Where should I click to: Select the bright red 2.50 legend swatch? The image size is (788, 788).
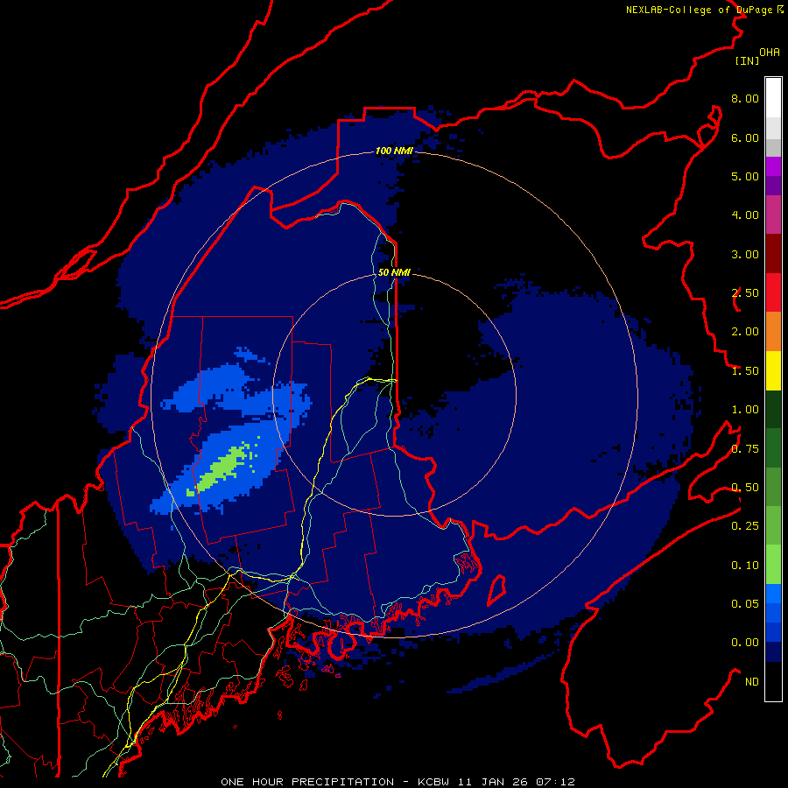(773, 292)
